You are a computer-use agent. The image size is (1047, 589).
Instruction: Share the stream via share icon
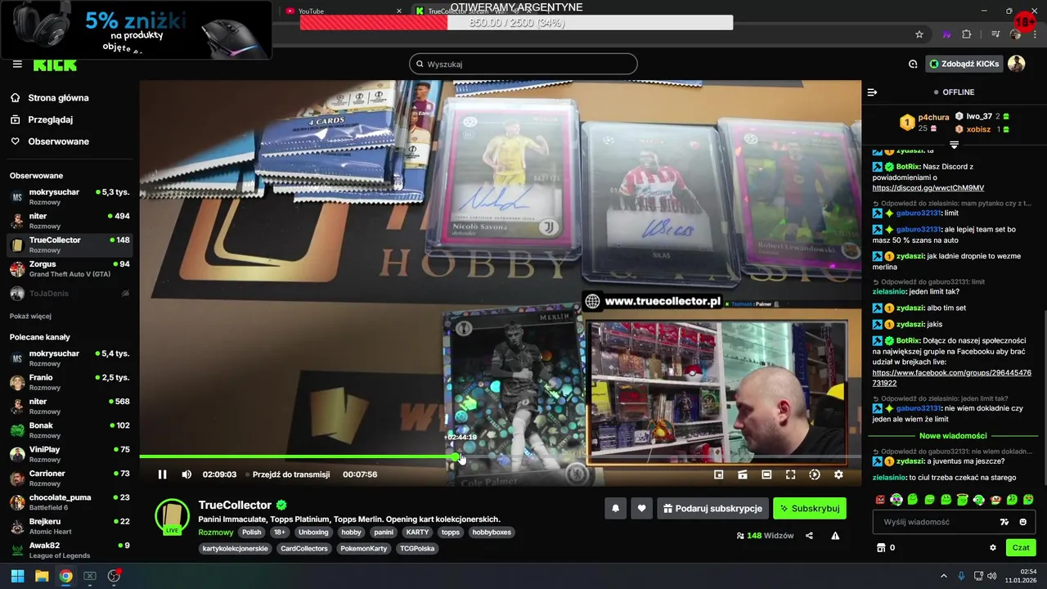click(x=809, y=536)
